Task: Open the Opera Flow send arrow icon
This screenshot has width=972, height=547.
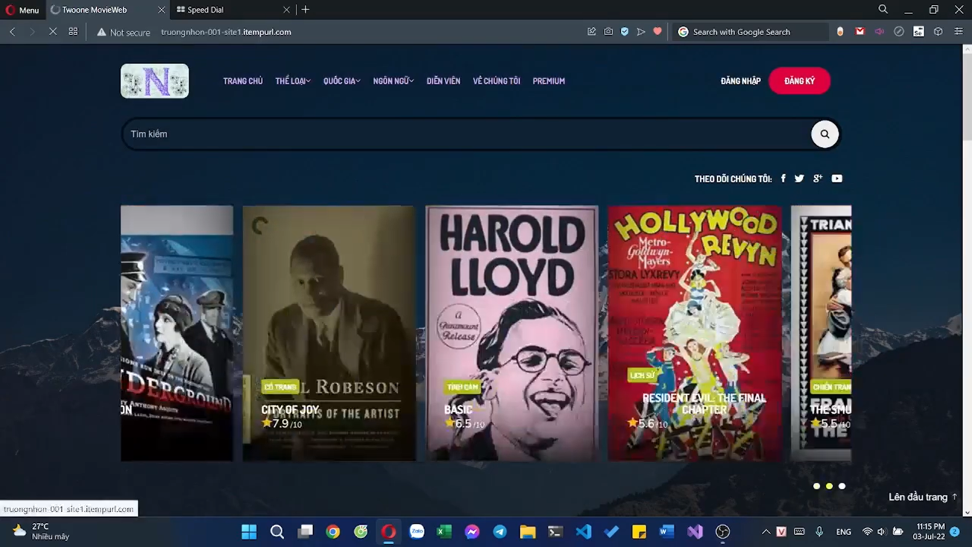Action: pyautogui.click(x=641, y=32)
